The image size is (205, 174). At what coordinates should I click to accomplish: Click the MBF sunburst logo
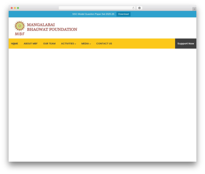point(20,28)
